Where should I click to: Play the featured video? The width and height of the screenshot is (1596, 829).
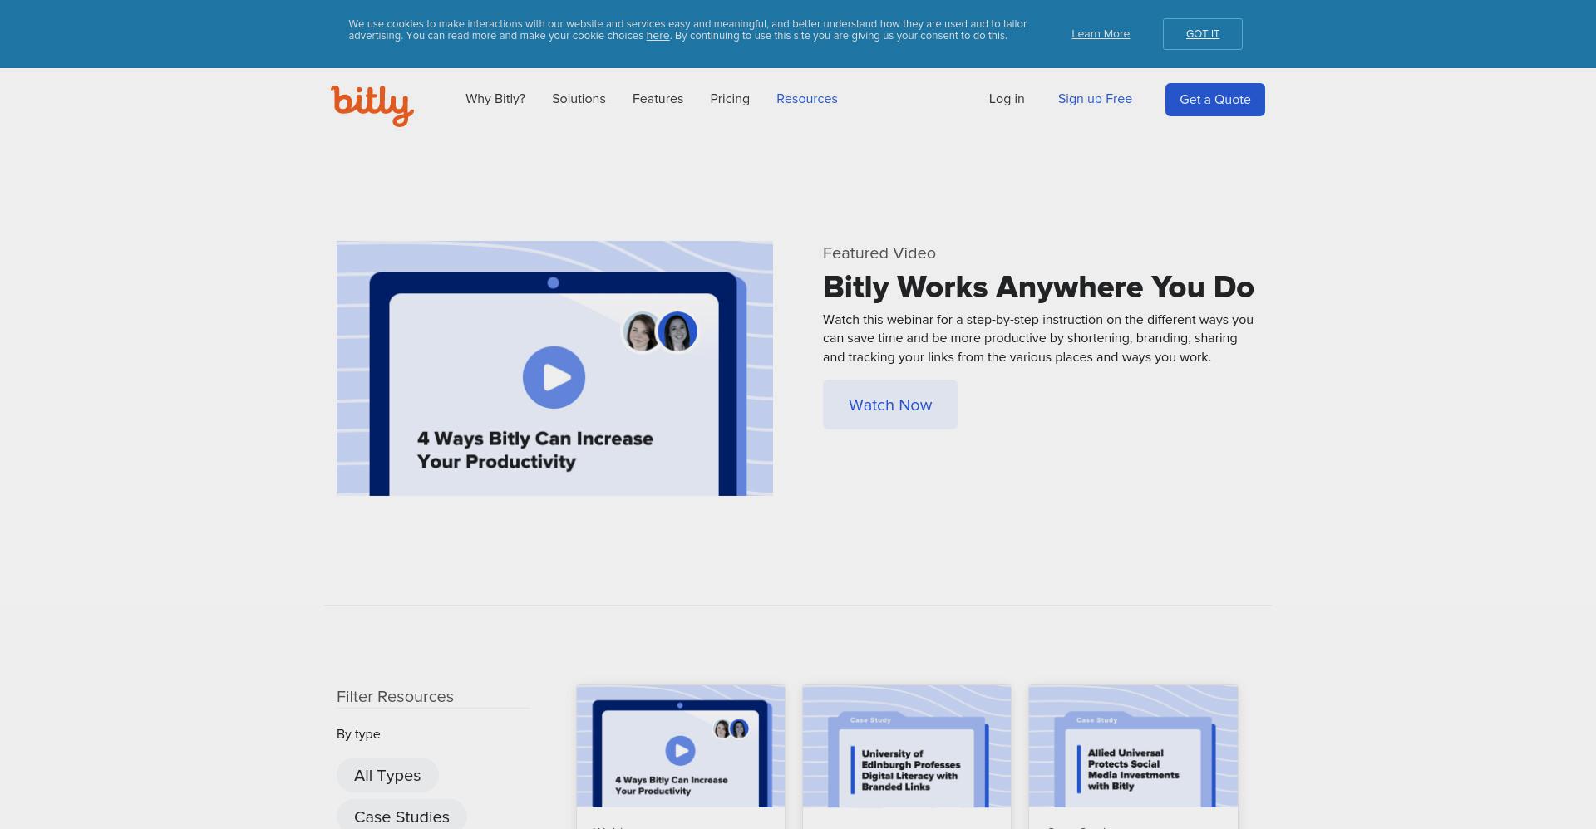point(554,377)
